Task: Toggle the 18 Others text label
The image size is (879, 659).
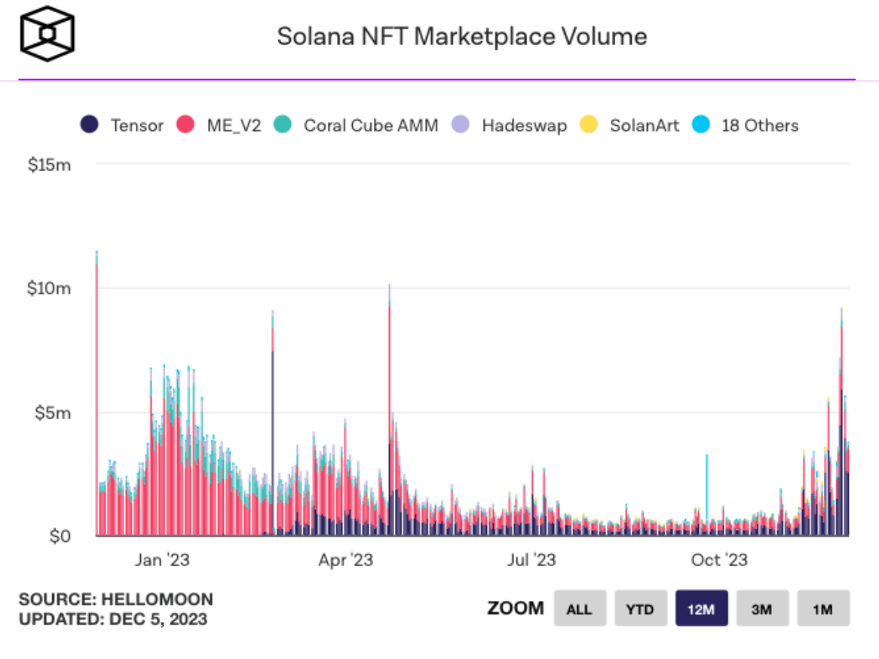Action: (x=759, y=125)
